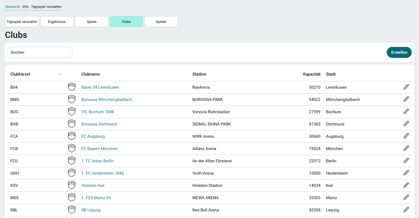Click the Clubkürzel column header label

(x=20, y=74)
